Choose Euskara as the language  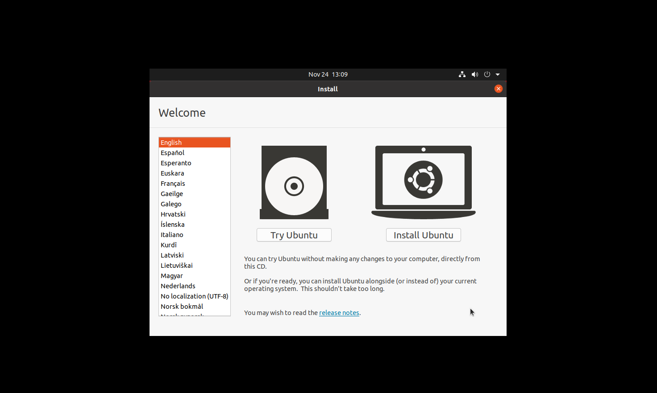195,173
